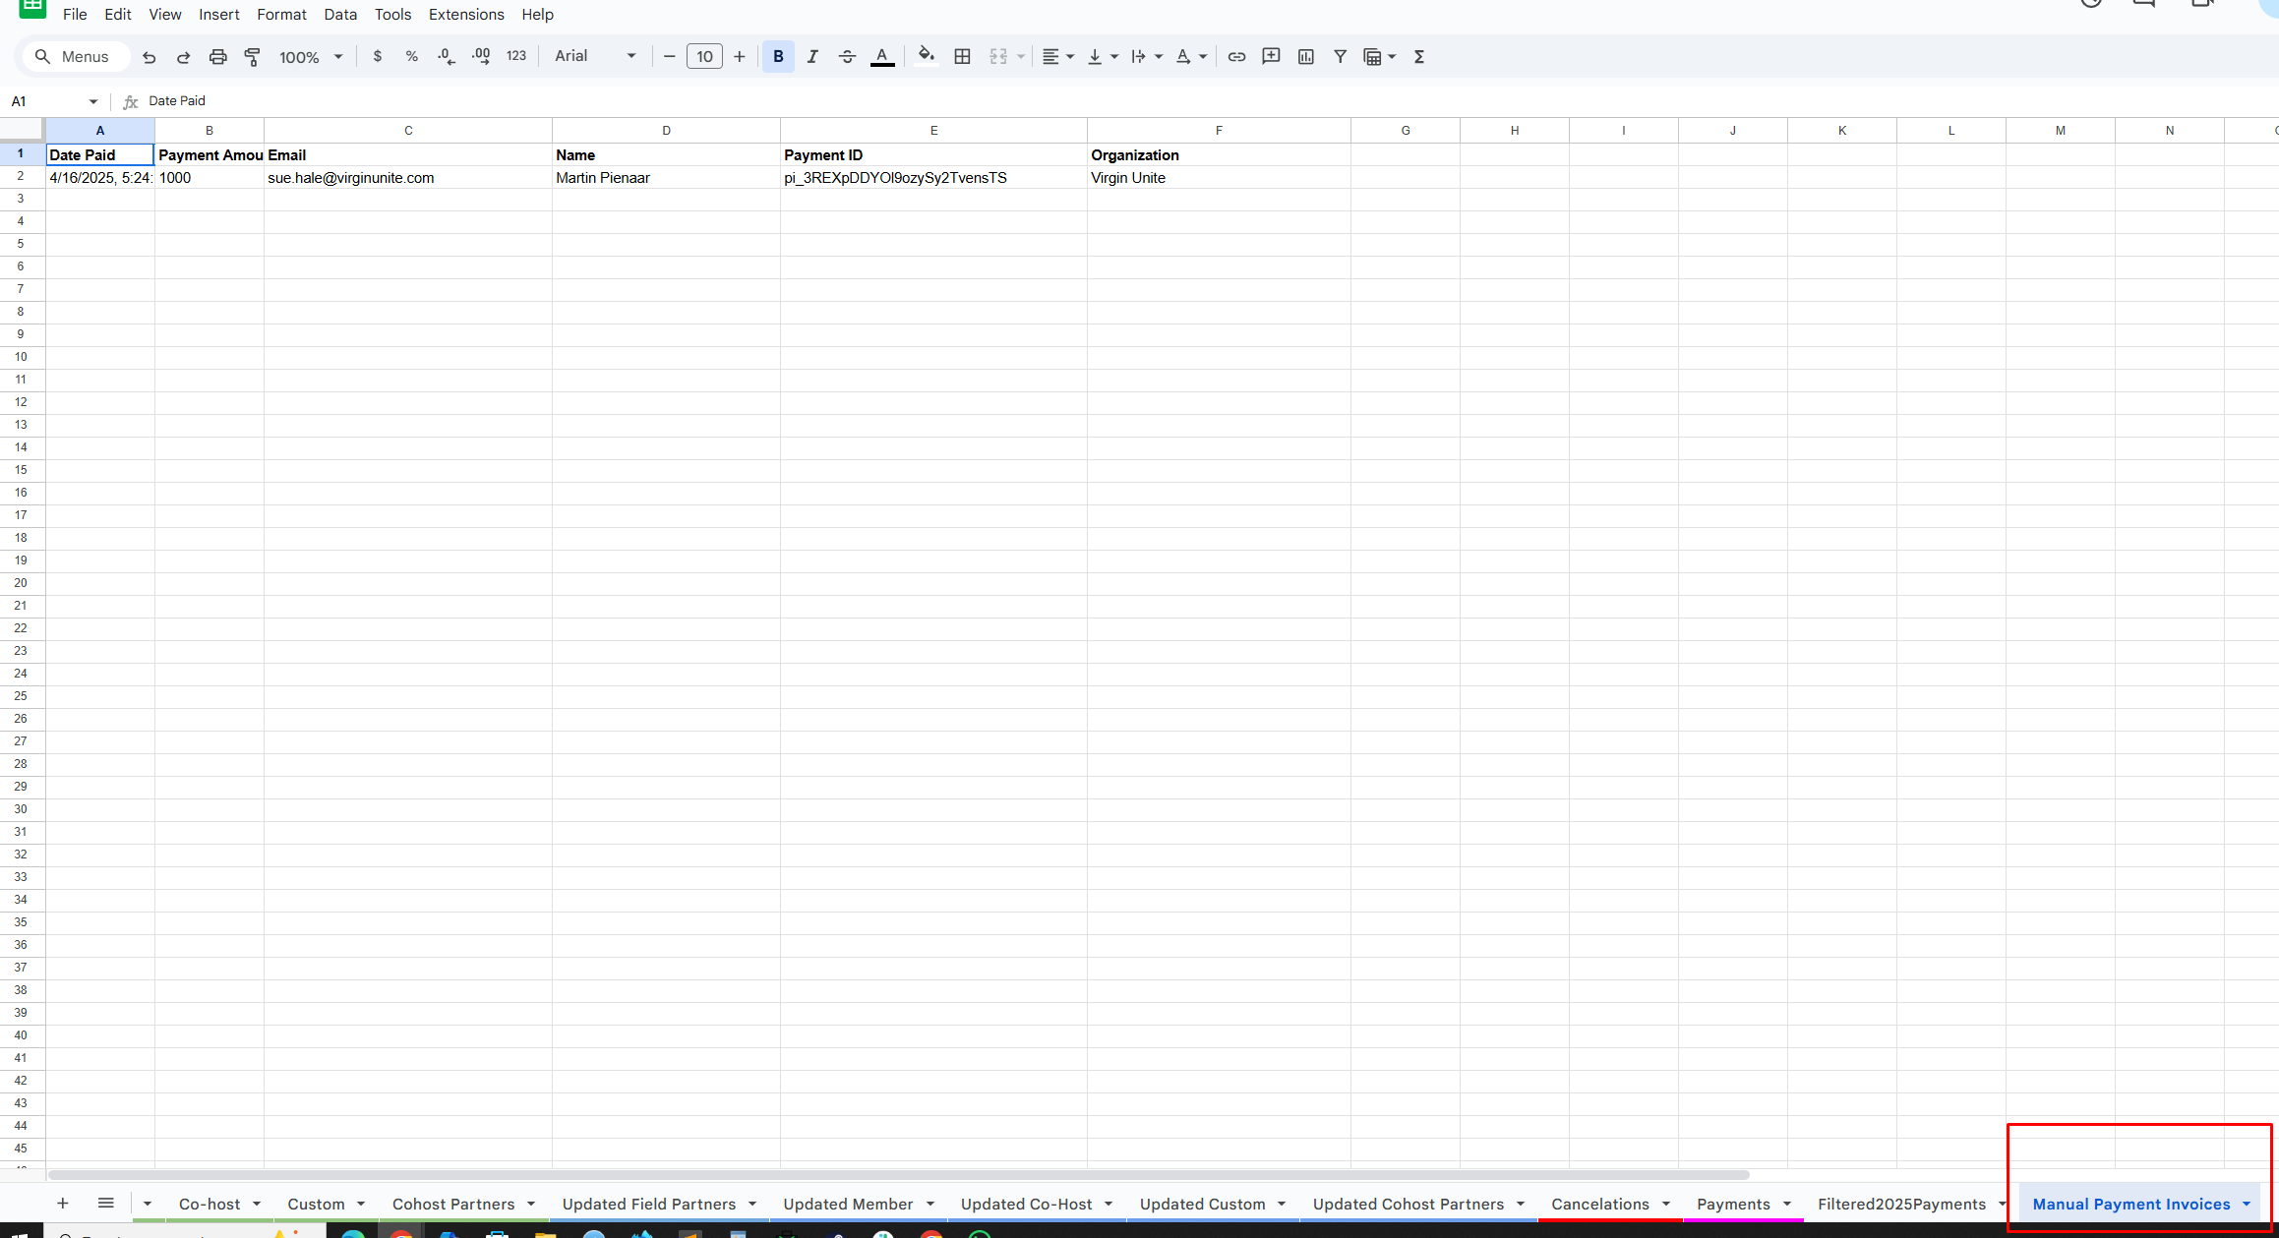Click the insert link icon
The height and width of the screenshot is (1238, 2279).
1236,57
